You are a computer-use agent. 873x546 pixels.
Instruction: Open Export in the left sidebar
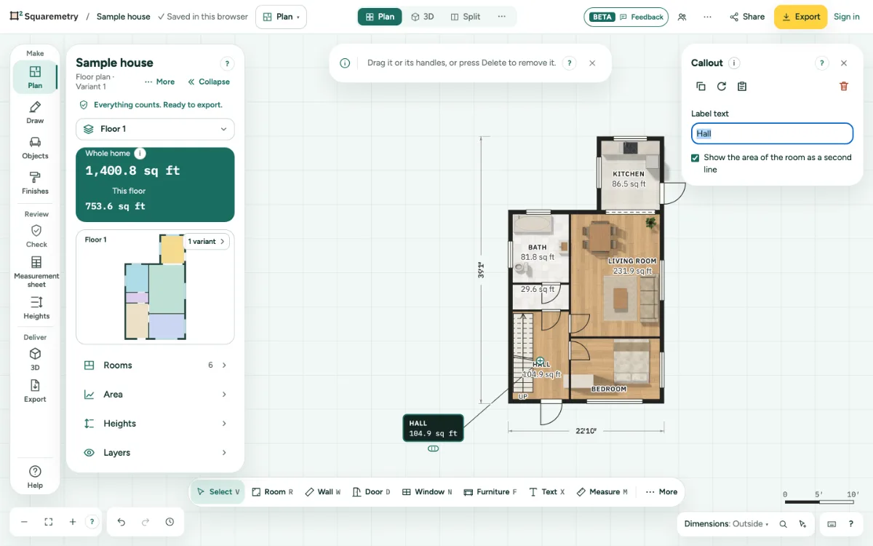point(35,391)
